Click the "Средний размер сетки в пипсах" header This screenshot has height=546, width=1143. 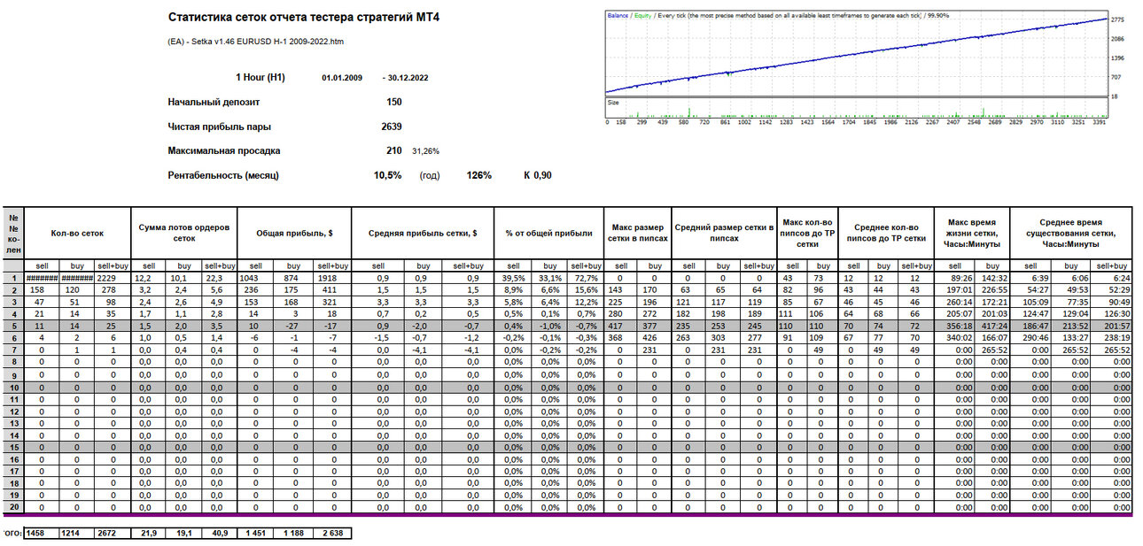(724, 234)
